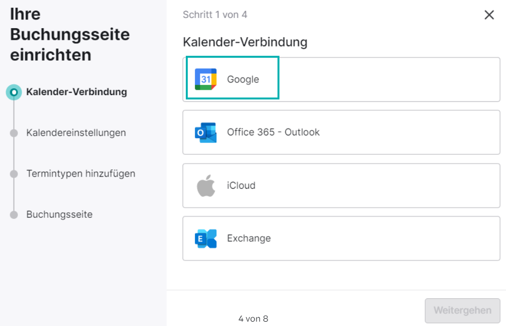Choose the Google calendar connection option

(x=342, y=80)
